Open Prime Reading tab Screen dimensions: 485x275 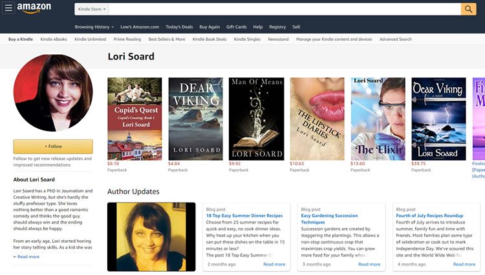click(x=127, y=39)
